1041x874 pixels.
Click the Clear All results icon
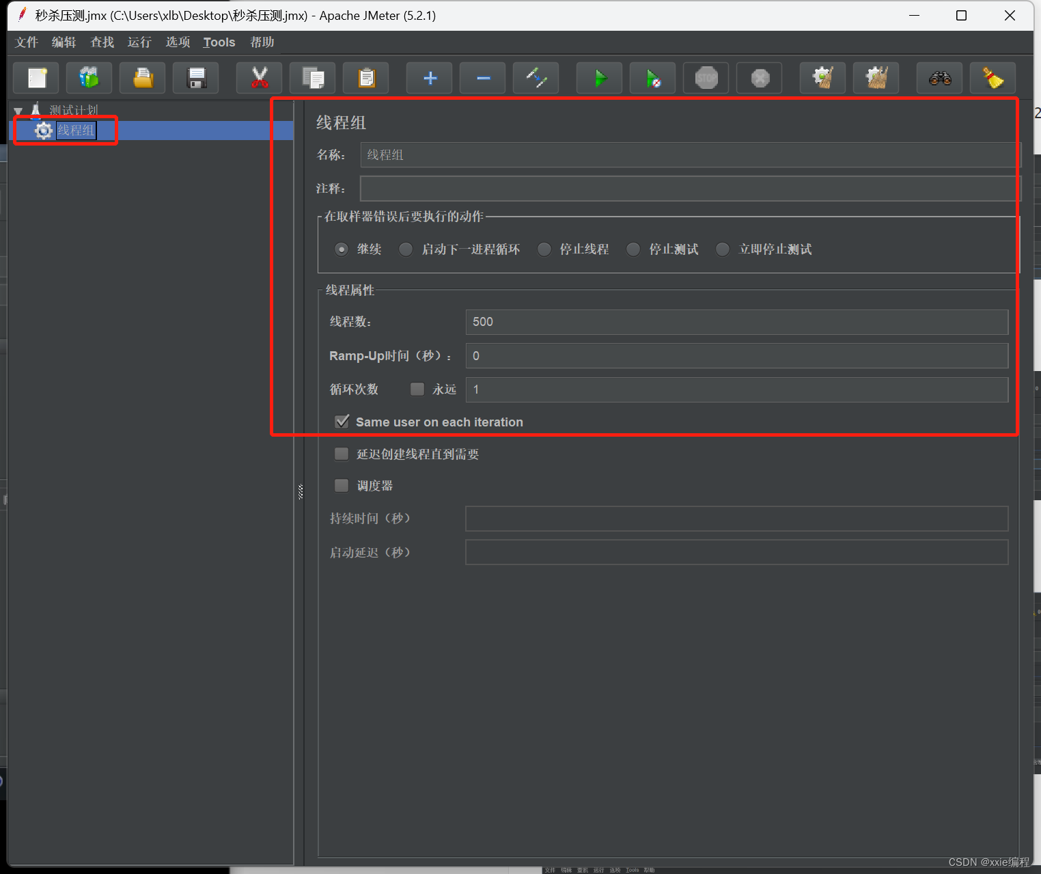[876, 78]
